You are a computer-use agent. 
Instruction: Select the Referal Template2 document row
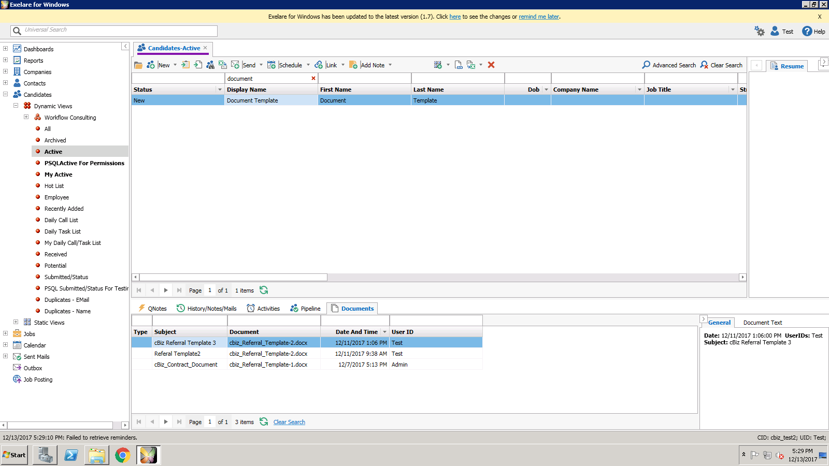[x=307, y=354]
